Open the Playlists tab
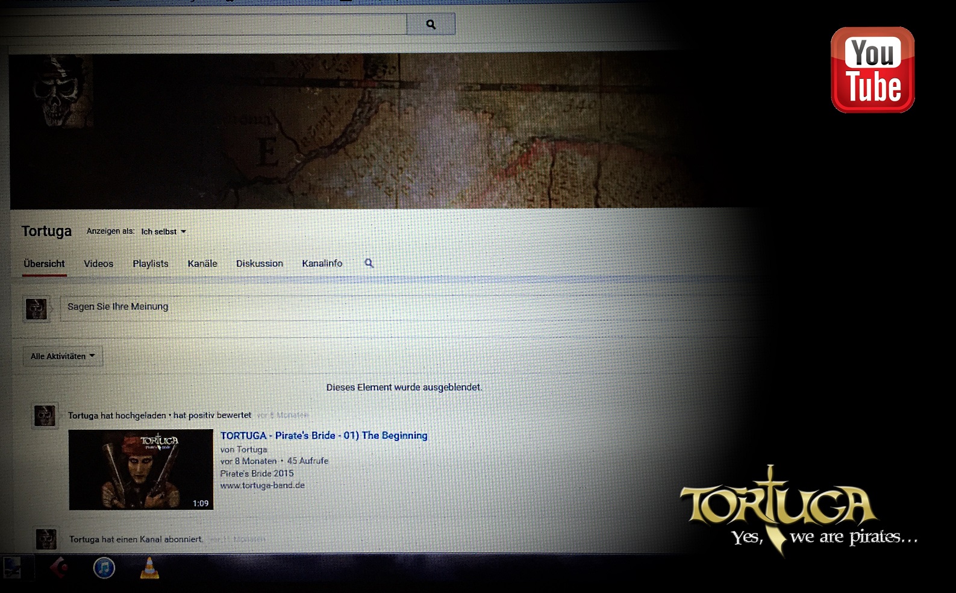 tap(151, 264)
